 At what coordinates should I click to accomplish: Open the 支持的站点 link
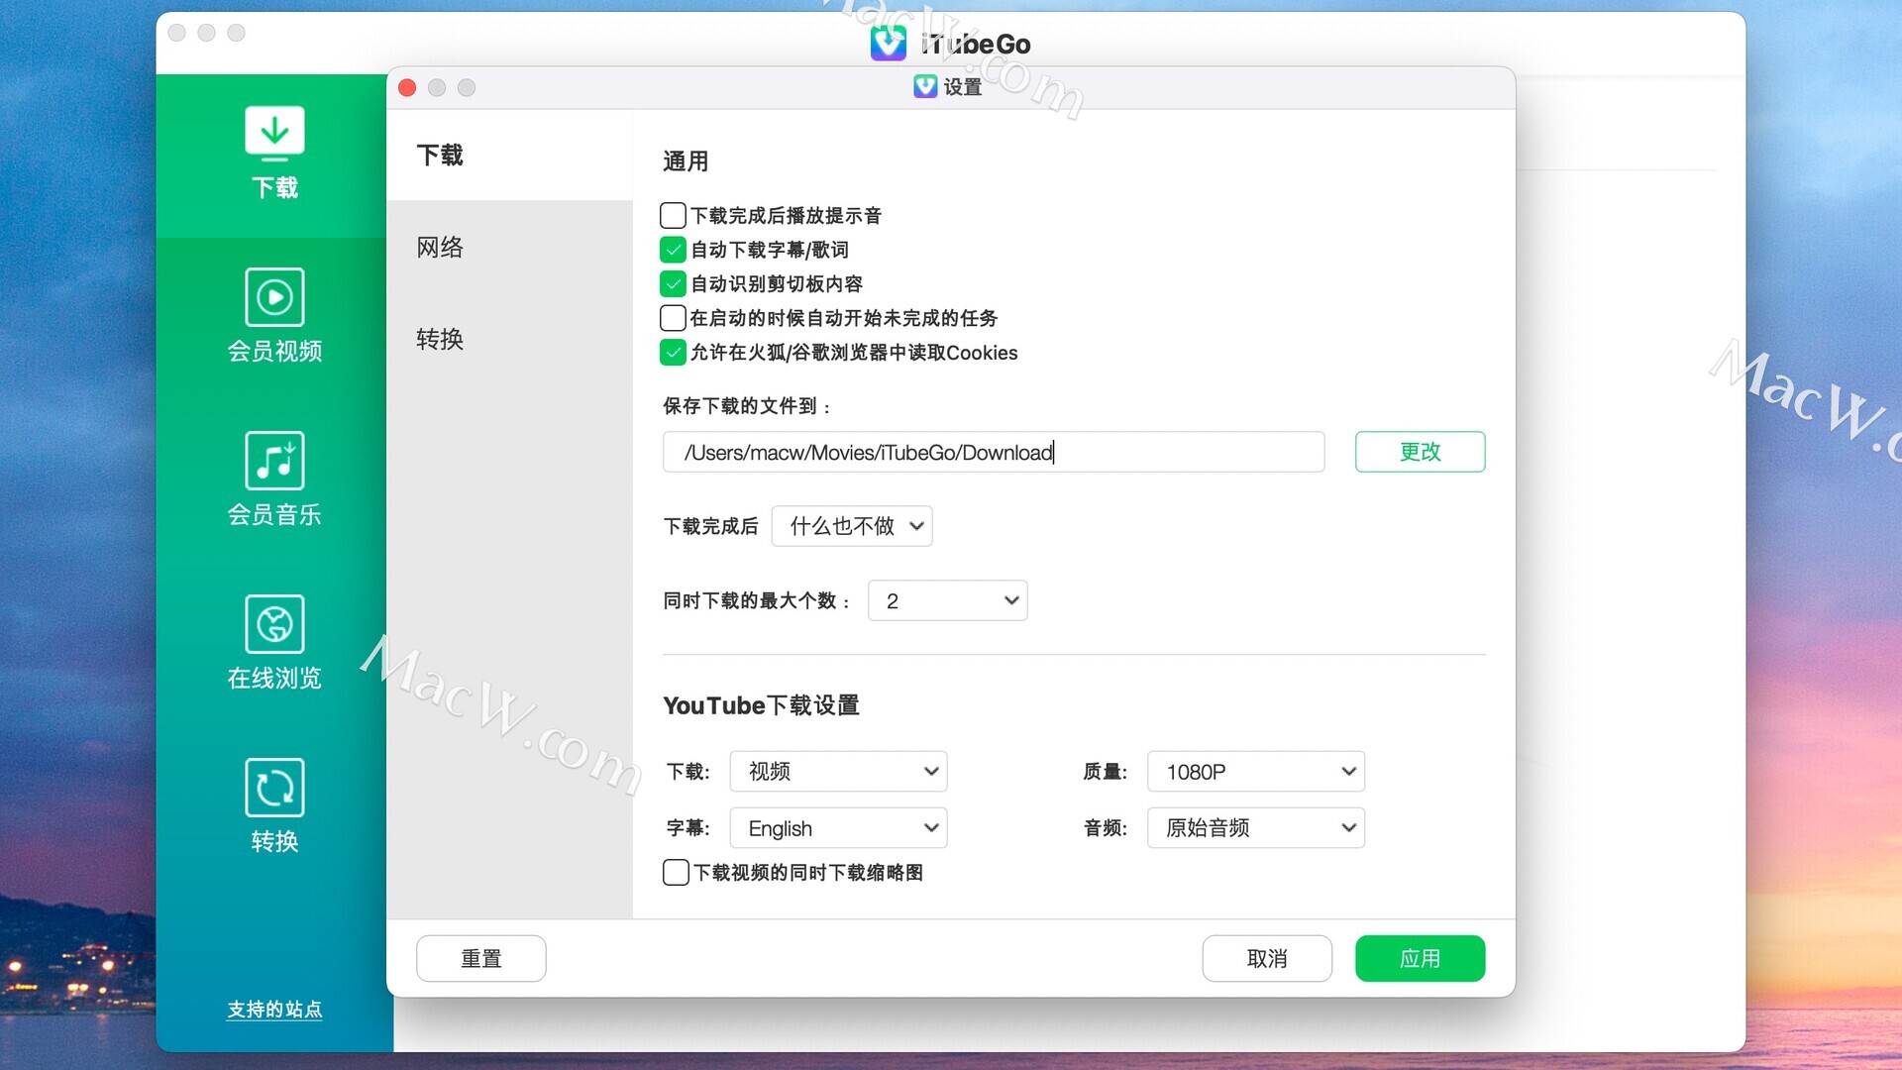[x=274, y=1010]
